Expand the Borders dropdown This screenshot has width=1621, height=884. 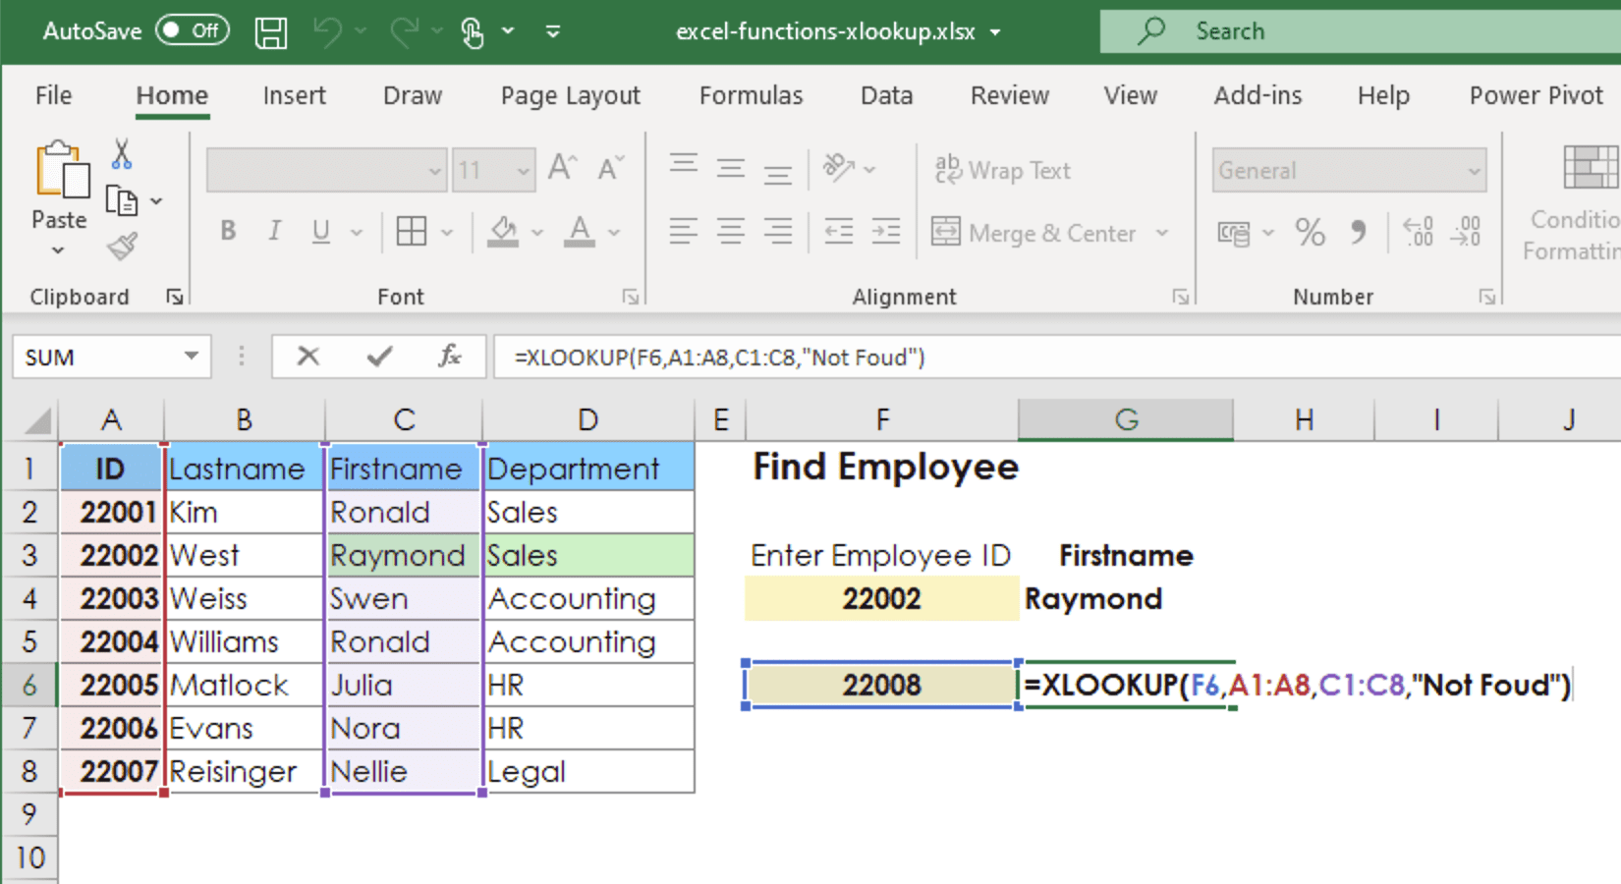(x=447, y=232)
